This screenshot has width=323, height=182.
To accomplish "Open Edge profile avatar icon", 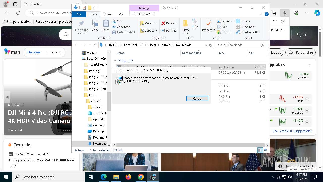I will click(5, 4).
